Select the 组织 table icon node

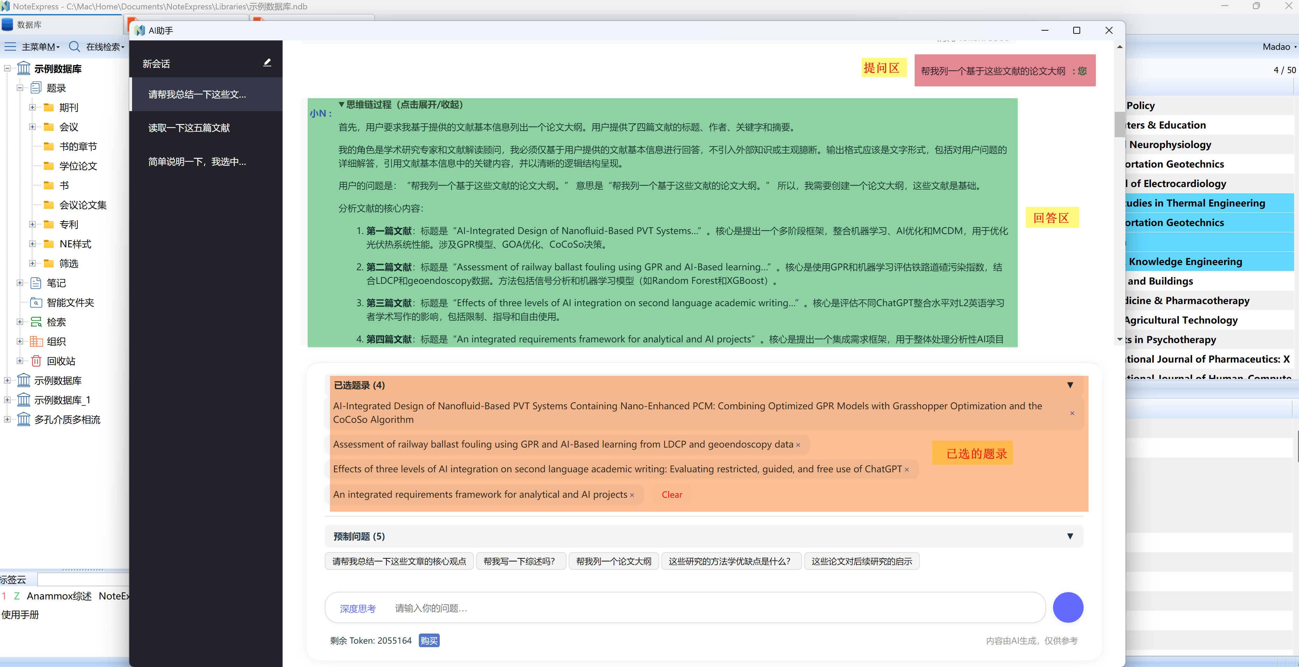(36, 342)
